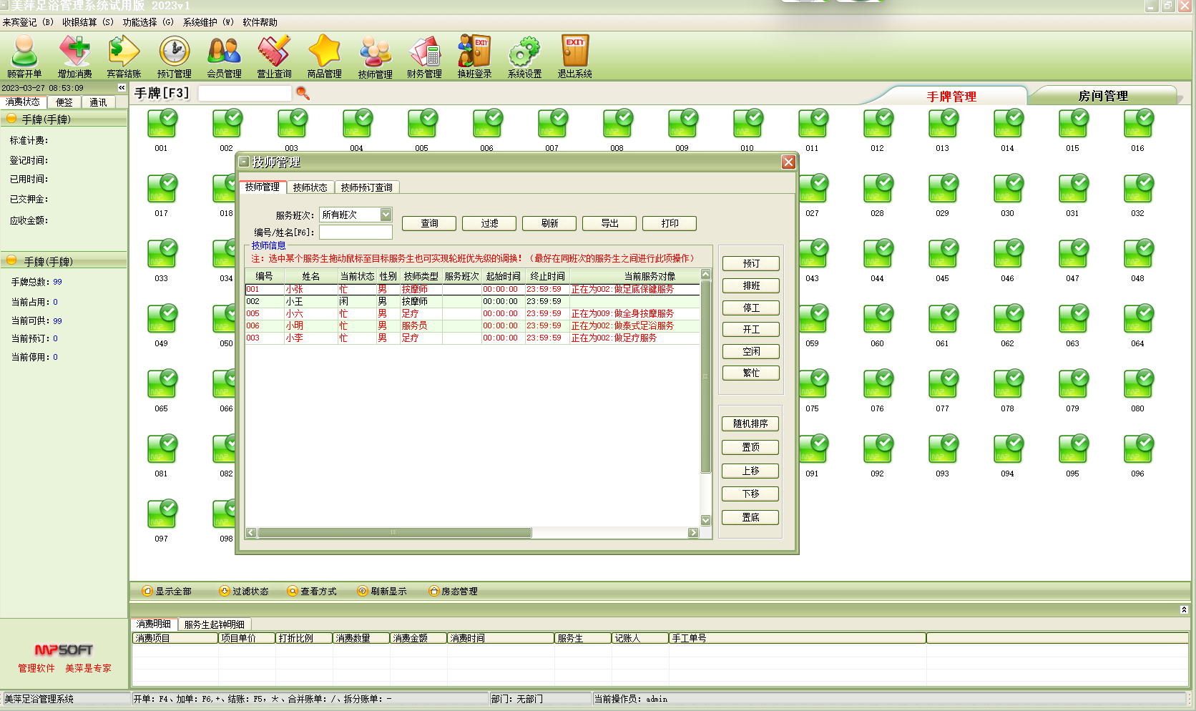This screenshot has width=1196, height=711.
Task: Open the 收银结算 menu
Action: pos(87,22)
